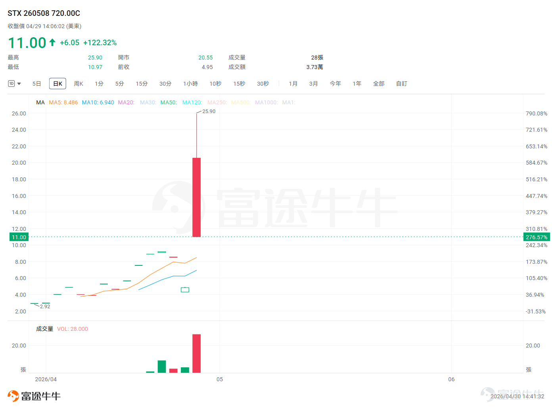Image resolution: width=552 pixels, height=409 pixels.
Task: Click the red volume bar
Action: click(x=196, y=353)
